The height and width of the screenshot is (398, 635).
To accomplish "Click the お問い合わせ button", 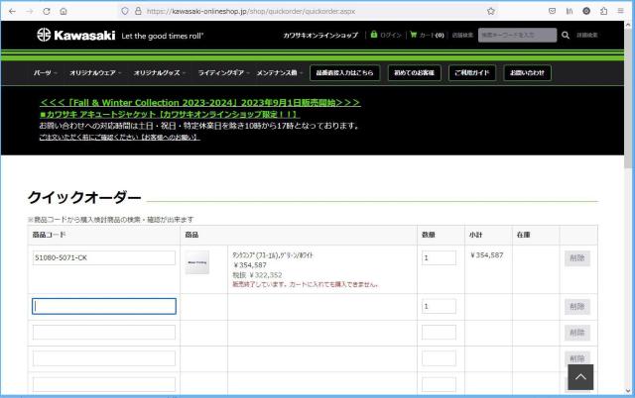I will click(x=527, y=72).
